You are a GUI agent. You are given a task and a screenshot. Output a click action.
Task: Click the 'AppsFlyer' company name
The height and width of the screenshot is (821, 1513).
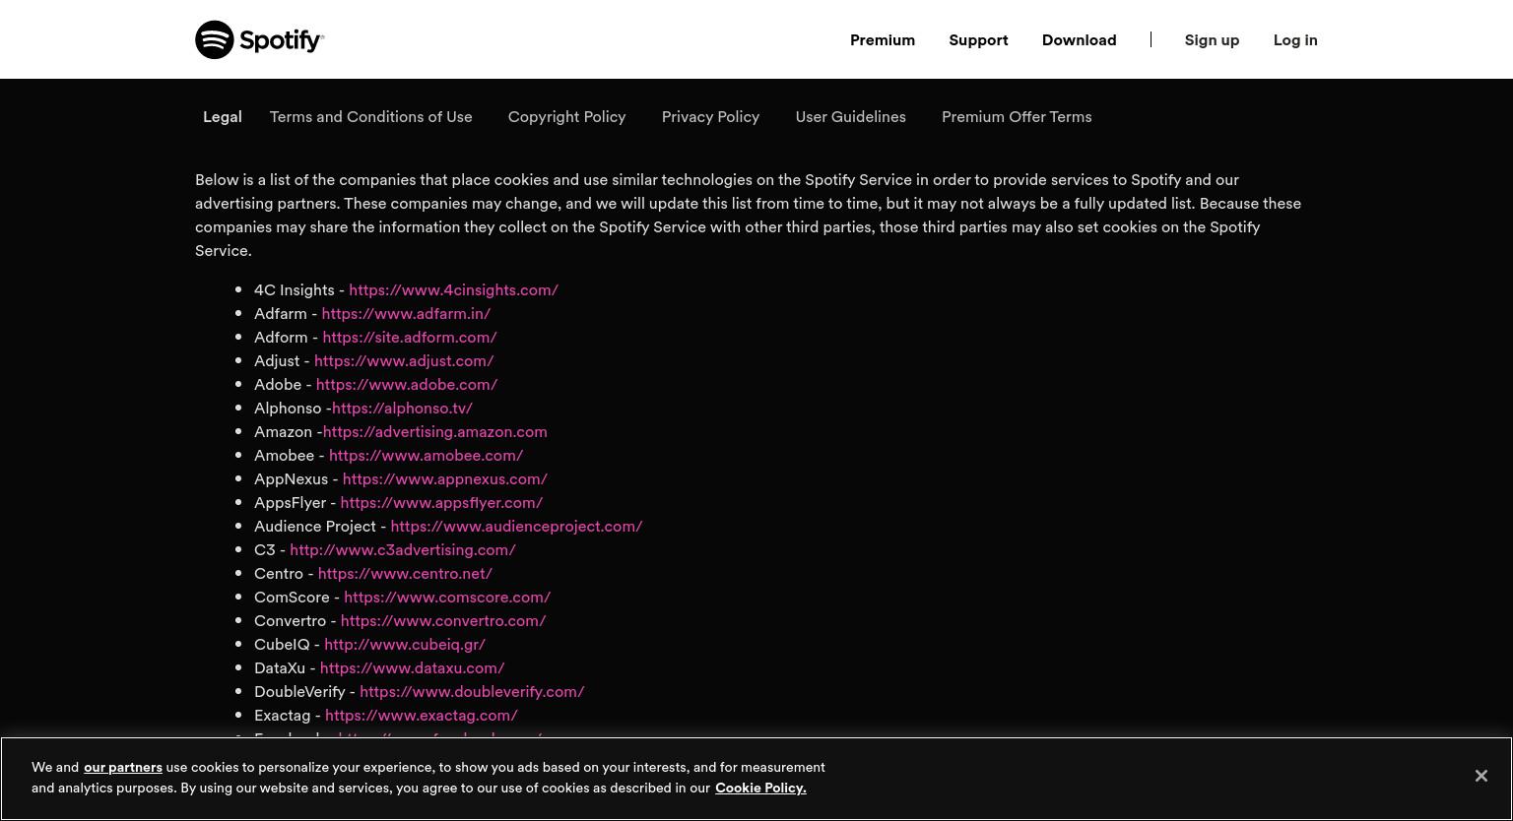[x=290, y=502]
